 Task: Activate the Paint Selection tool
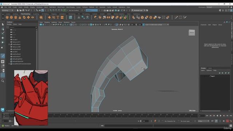point(3,33)
